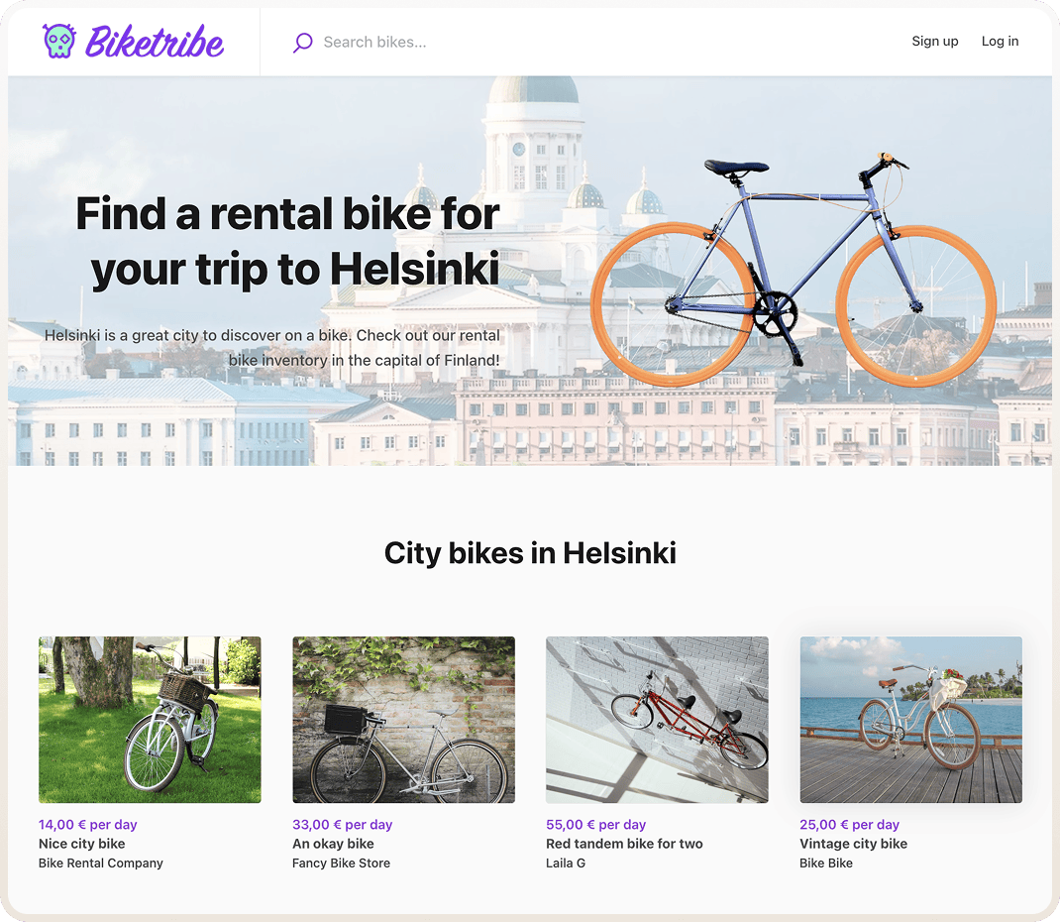This screenshot has width=1060, height=922.
Task: Click the Fancy Bike Store provider name
Action: click(x=341, y=864)
